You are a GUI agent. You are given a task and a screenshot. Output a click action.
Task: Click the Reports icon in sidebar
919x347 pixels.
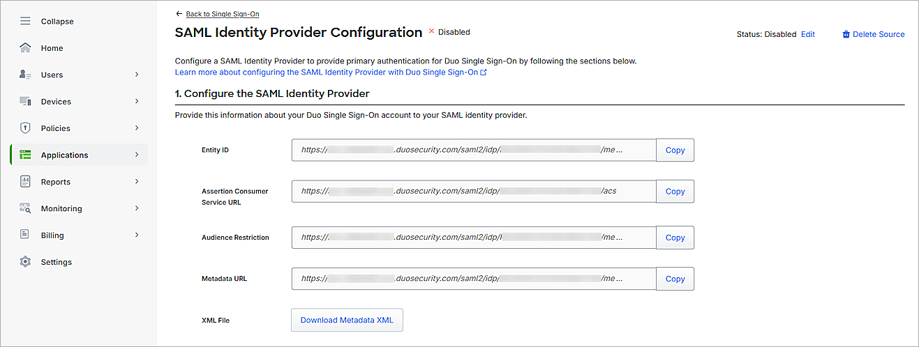[x=26, y=182]
